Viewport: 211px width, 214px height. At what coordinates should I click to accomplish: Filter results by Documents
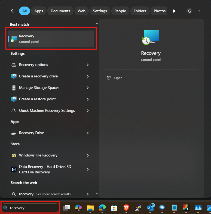[x=60, y=11]
